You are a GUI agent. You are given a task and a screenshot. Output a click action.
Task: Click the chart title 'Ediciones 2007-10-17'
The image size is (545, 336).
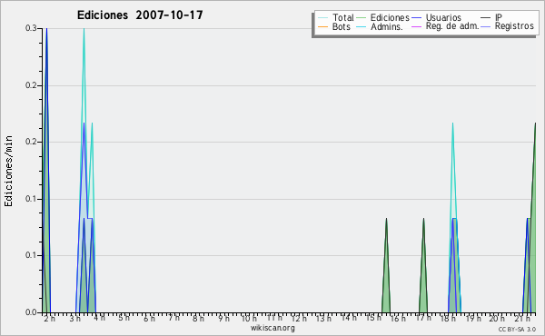coord(140,15)
